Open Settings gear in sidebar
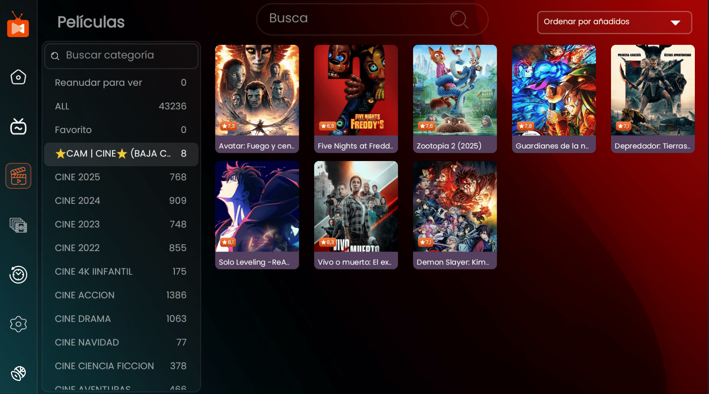This screenshot has width=709, height=394. 18,324
